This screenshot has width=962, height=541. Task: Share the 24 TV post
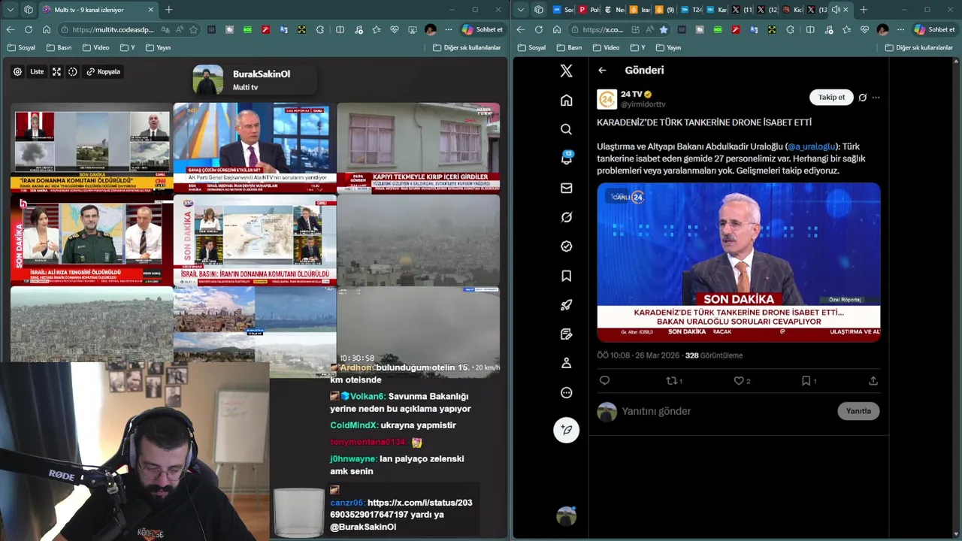click(x=873, y=381)
